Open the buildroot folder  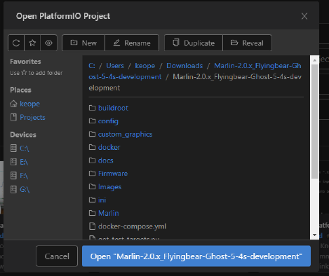point(113,108)
